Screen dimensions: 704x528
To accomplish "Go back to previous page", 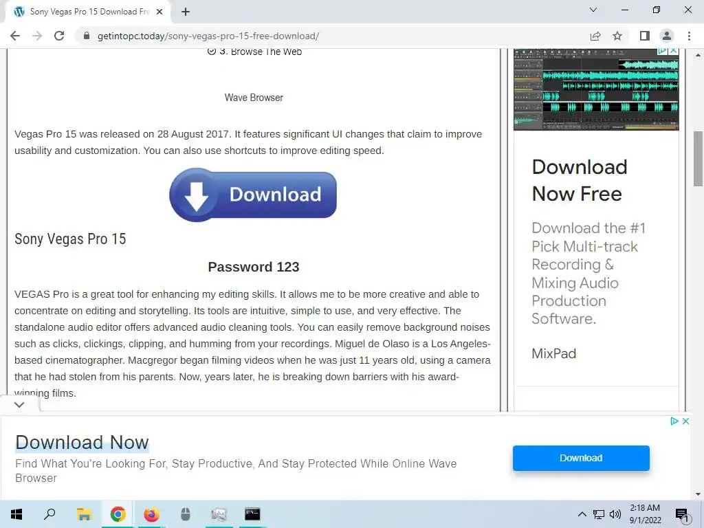I will pyautogui.click(x=15, y=36).
